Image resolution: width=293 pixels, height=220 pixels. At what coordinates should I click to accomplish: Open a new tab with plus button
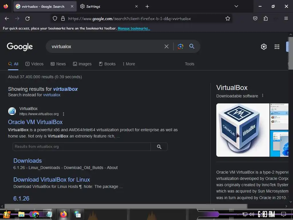tap(147, 7)
